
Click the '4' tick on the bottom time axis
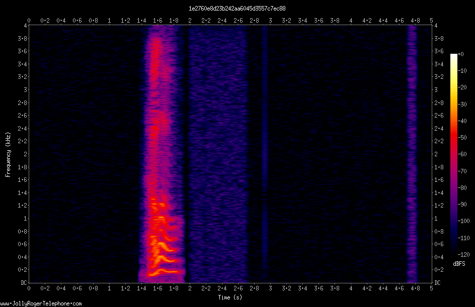pyautogui.click(x=351, y=288)
